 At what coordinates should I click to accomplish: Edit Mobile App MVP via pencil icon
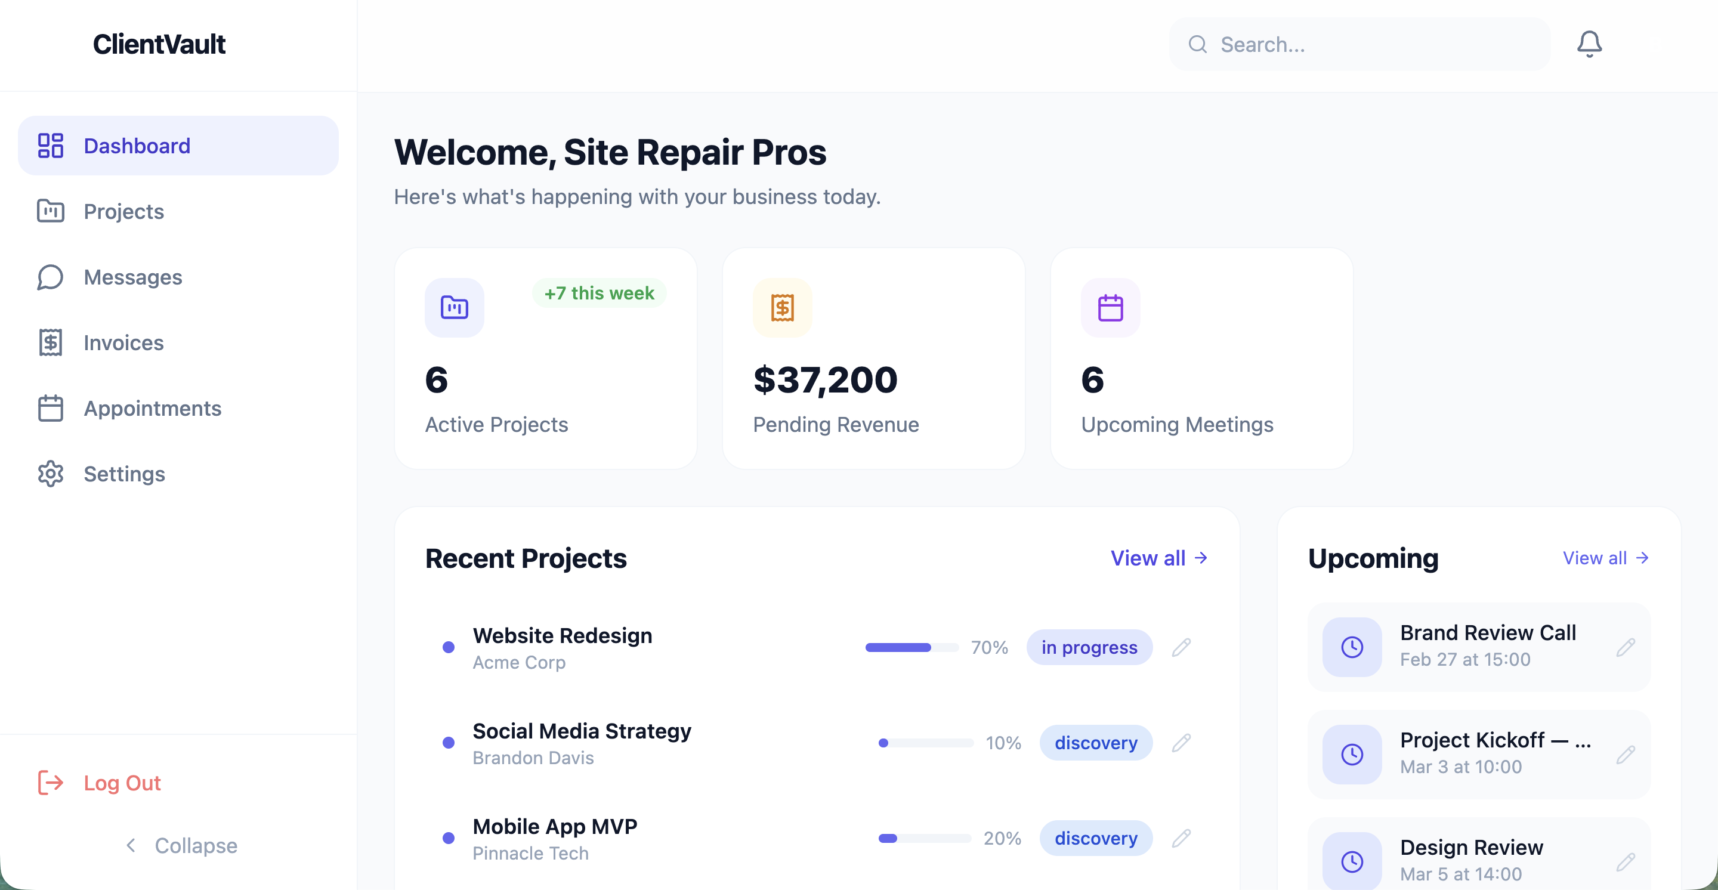tap(1181, 838)
